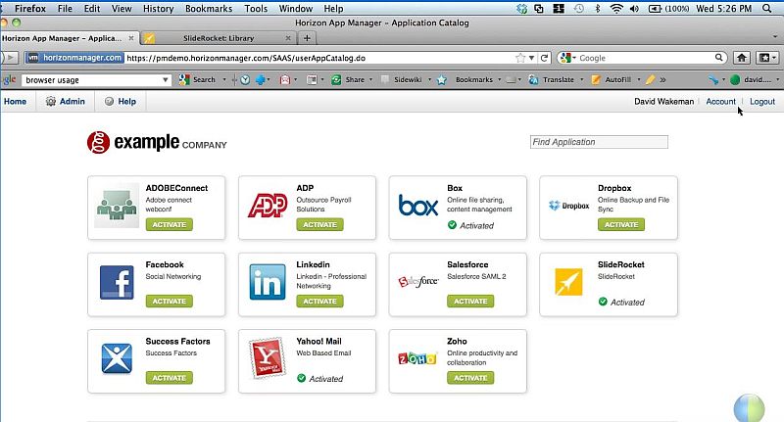Click the Bluetooth menu bar icon
The height and width of the screenshot is (422, 784).
pyautogui.click(x=598, y=9)
